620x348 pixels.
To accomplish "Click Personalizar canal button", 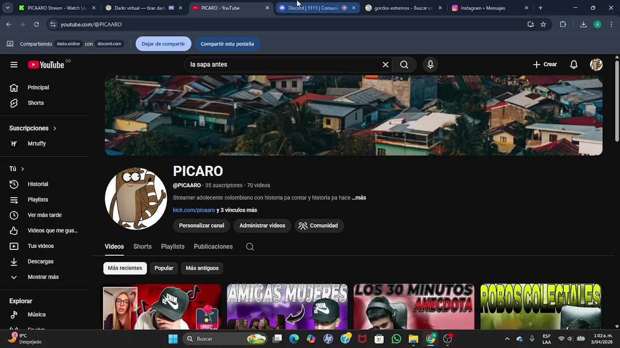I will click(201, 226).
